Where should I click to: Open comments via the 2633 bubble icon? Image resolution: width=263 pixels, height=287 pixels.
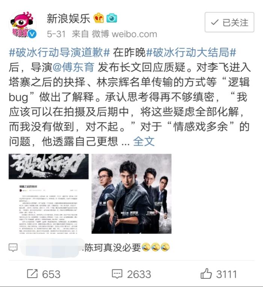[x=117, y=274]
